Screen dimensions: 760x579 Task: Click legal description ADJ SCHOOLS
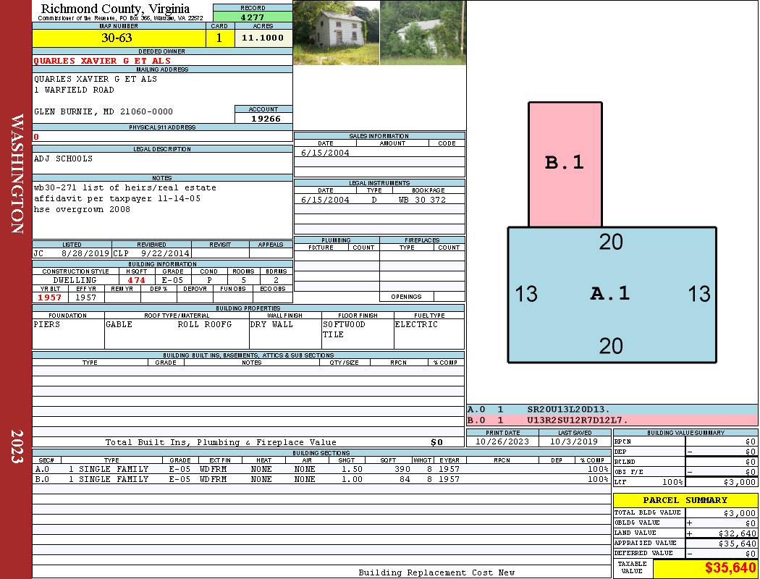(63, 159)
